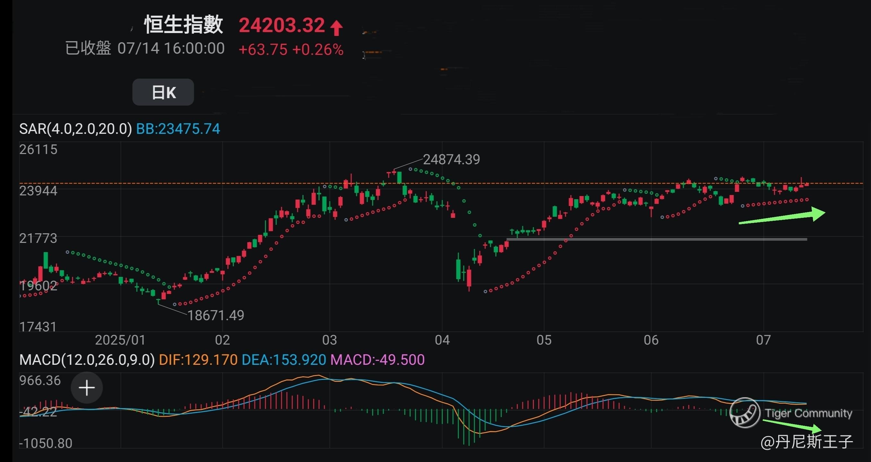Click the 21773 price axis label
This screenshot has height=462, width=871.
tap(38, 238)
